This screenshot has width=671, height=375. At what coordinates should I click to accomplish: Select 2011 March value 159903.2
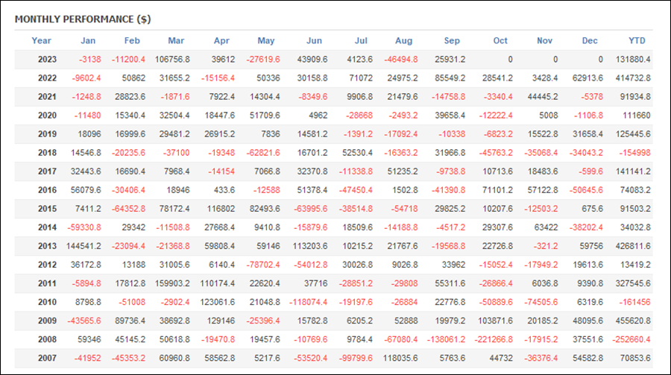click(172, 283)
